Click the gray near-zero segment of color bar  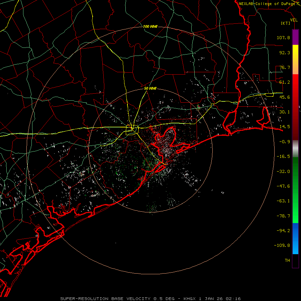[295, 149]
